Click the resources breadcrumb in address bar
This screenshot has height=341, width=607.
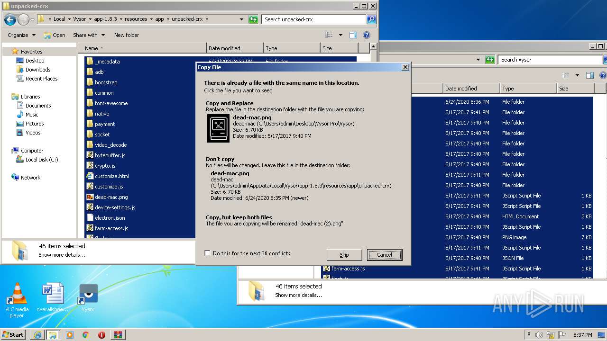[x=136, y=19]
